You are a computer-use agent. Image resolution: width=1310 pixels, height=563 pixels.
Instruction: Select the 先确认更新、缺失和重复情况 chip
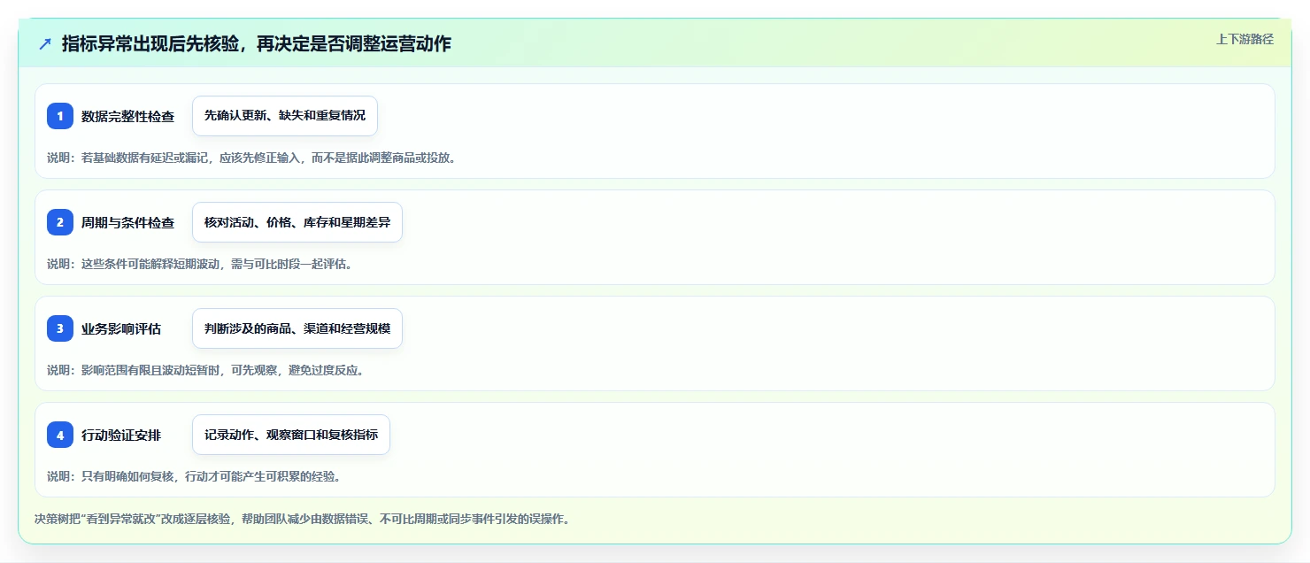285,116
